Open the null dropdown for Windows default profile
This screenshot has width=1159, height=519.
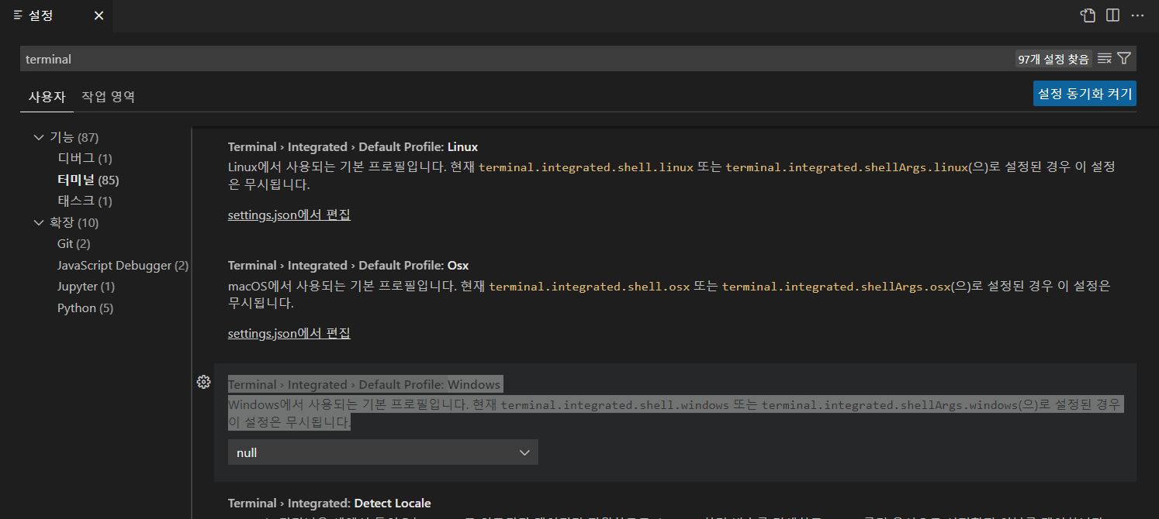pos(382,452)
